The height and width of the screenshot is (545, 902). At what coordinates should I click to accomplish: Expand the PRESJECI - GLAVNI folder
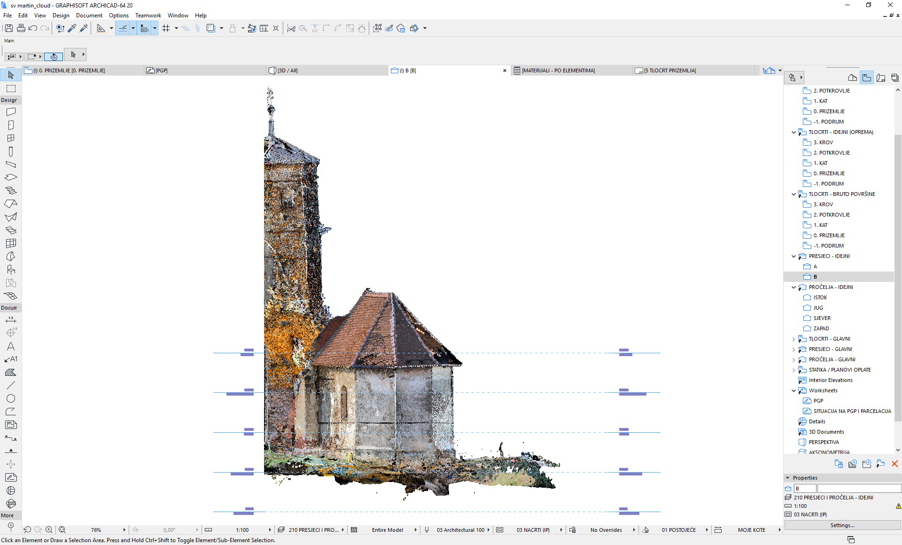(x=794, y=349)
